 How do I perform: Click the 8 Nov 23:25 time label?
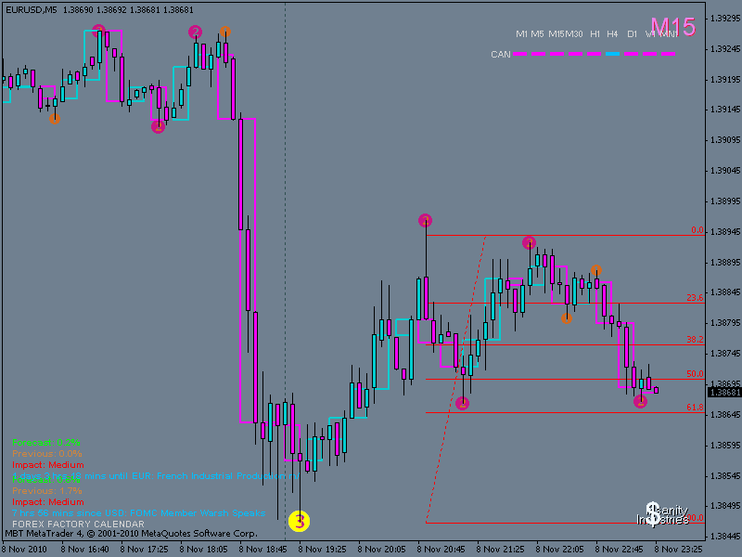tap(679, 550)
